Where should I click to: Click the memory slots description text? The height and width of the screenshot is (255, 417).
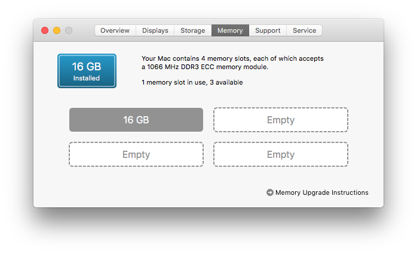[x=232, y=63]
